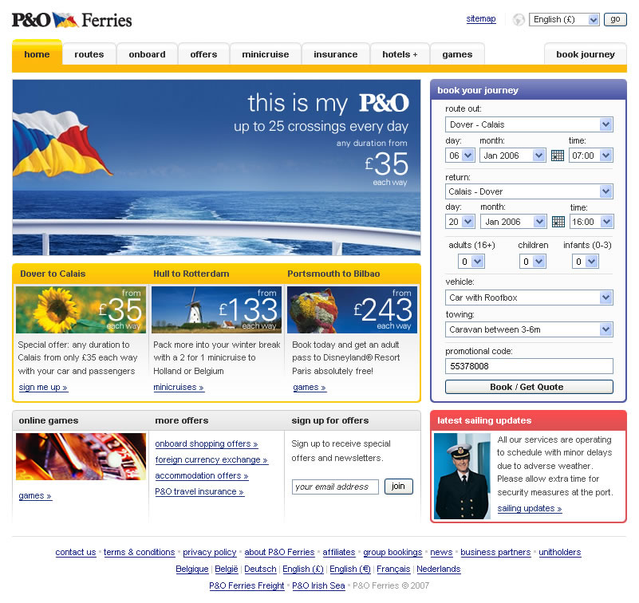Open the English (£) language dropdown
639x603 pixels.
[x=564, y=20]
